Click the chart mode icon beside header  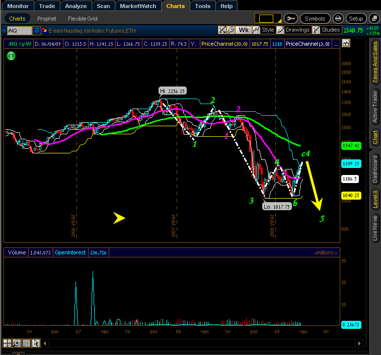(346, 43)
